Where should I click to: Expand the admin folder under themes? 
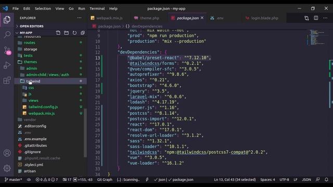(x=50, y=69)
